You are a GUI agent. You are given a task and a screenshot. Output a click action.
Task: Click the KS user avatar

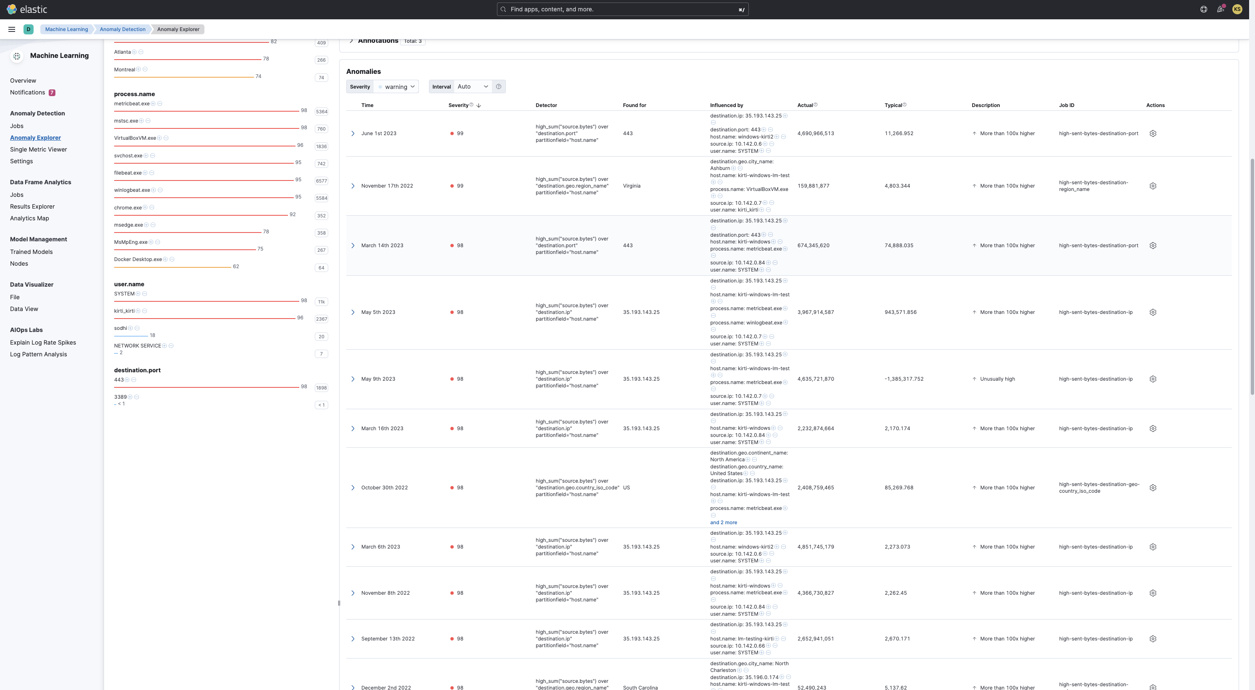pos(1237,9)
